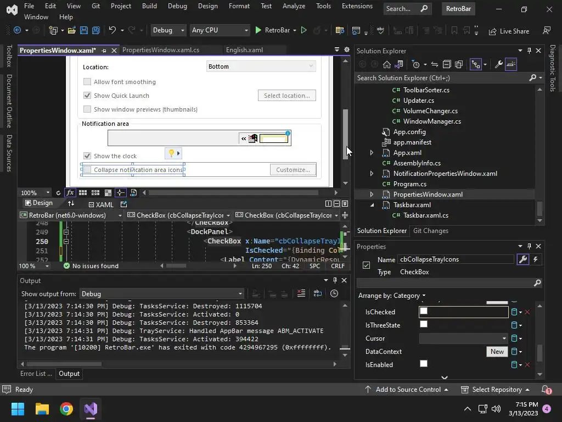The width and height of the screenshot is (562, 422).
Task: Open the designer 100% zoom dropdown
Action: point(35,193)
